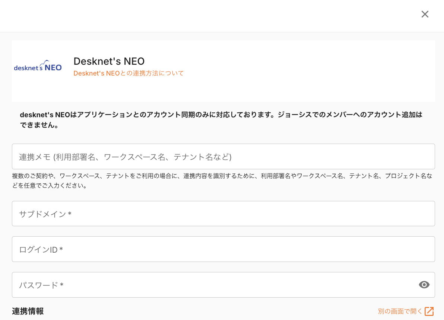Click the external-link arrow icon beside 別の画面で開く
Screen dimensions: 444x320
429,311
